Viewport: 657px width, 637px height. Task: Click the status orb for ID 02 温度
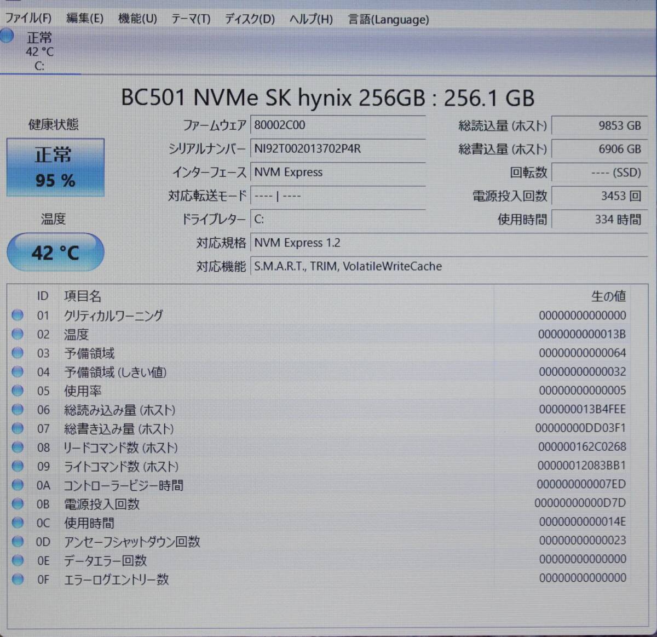click(18, 334)
